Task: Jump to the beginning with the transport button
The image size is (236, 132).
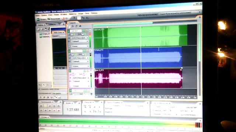Action: click(x=41, y=110)
